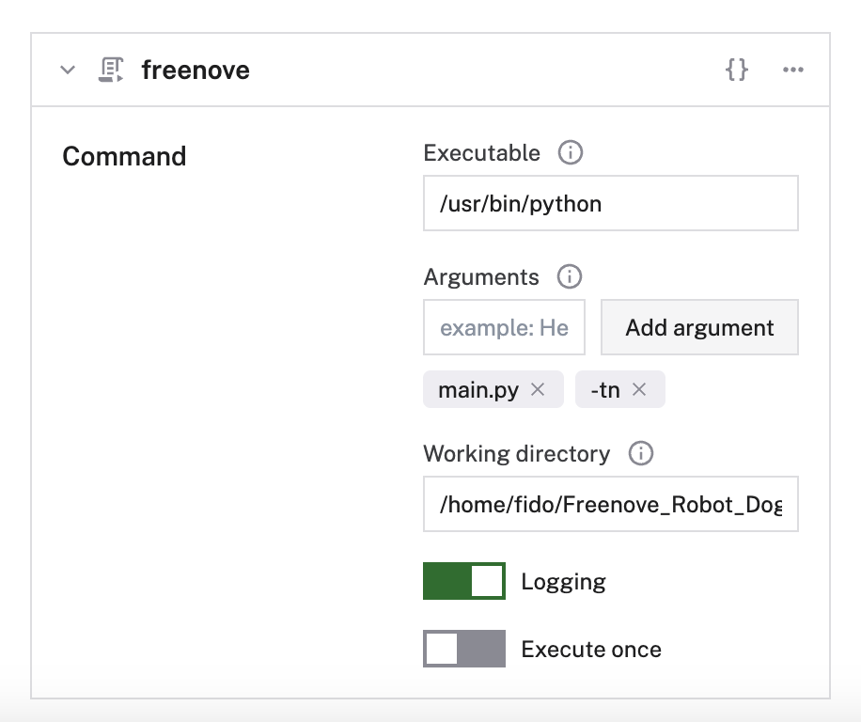This screenshot has width=861, height=722.
Task: Focus the new argument text box
Action: coord(504,328)
